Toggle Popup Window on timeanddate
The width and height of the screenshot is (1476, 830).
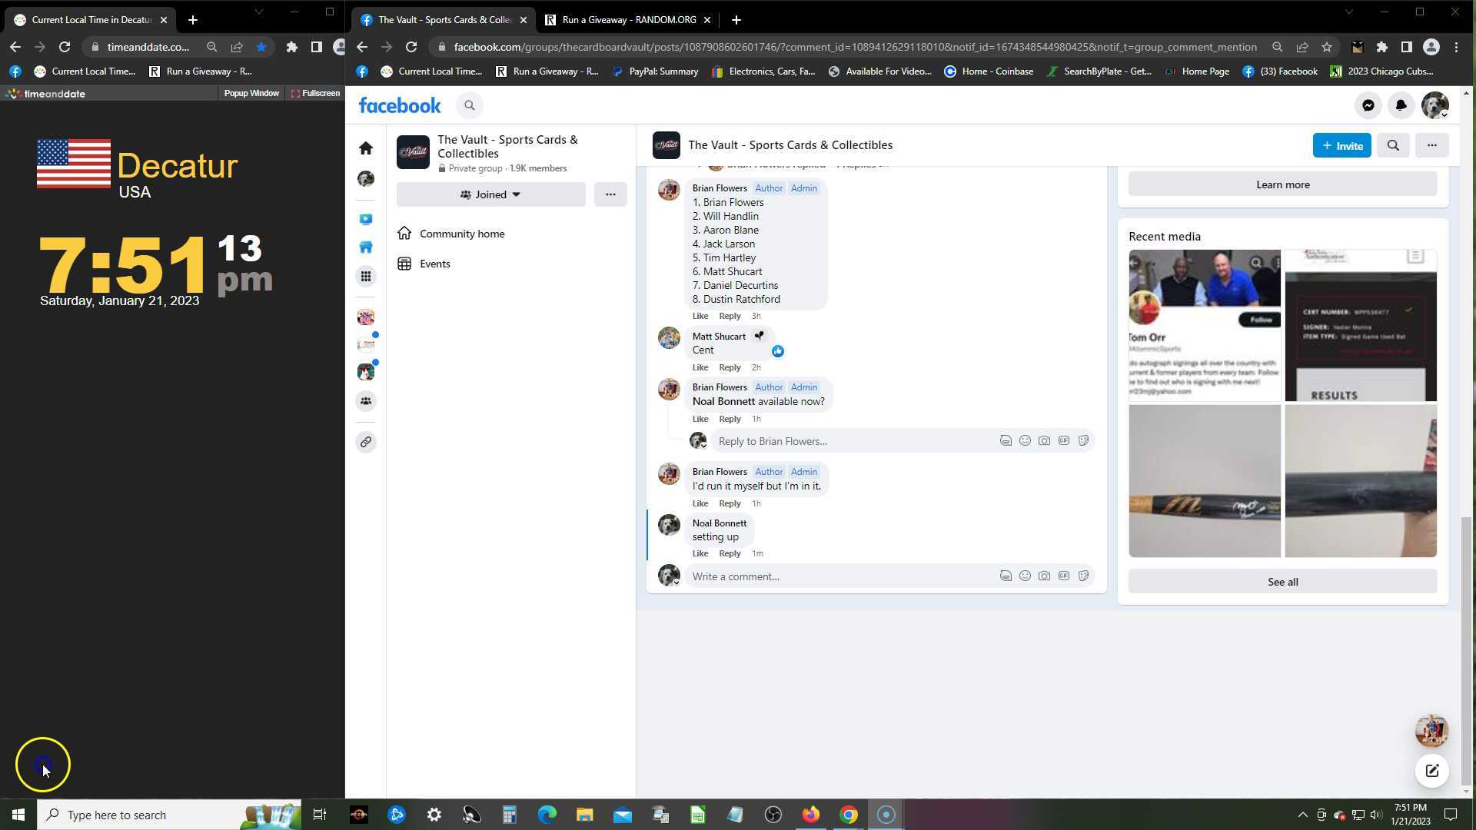tap(251, 93)
